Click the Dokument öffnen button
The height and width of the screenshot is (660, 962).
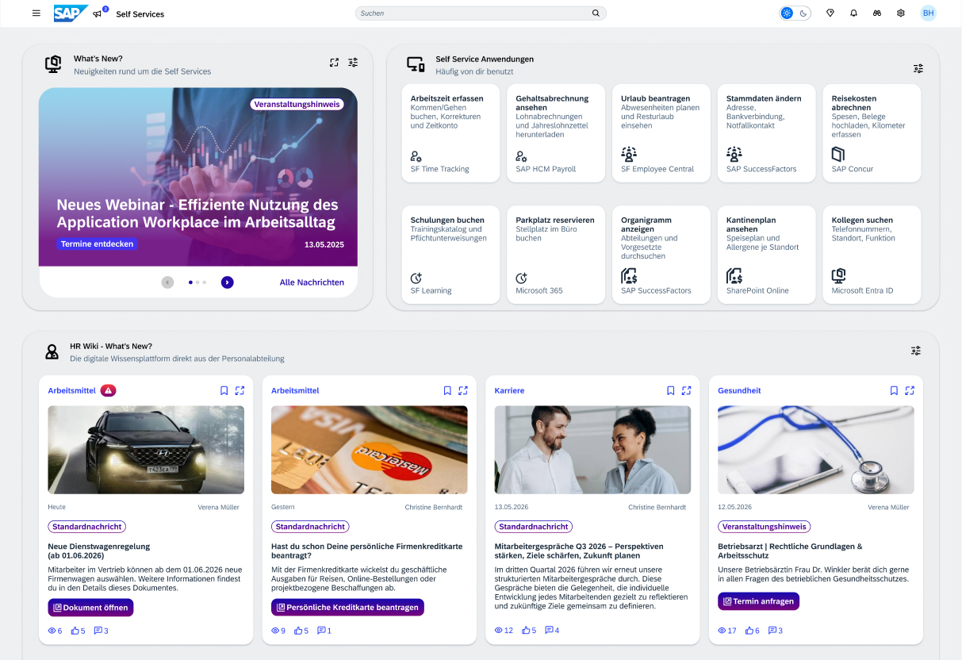(x=90, y=607)
